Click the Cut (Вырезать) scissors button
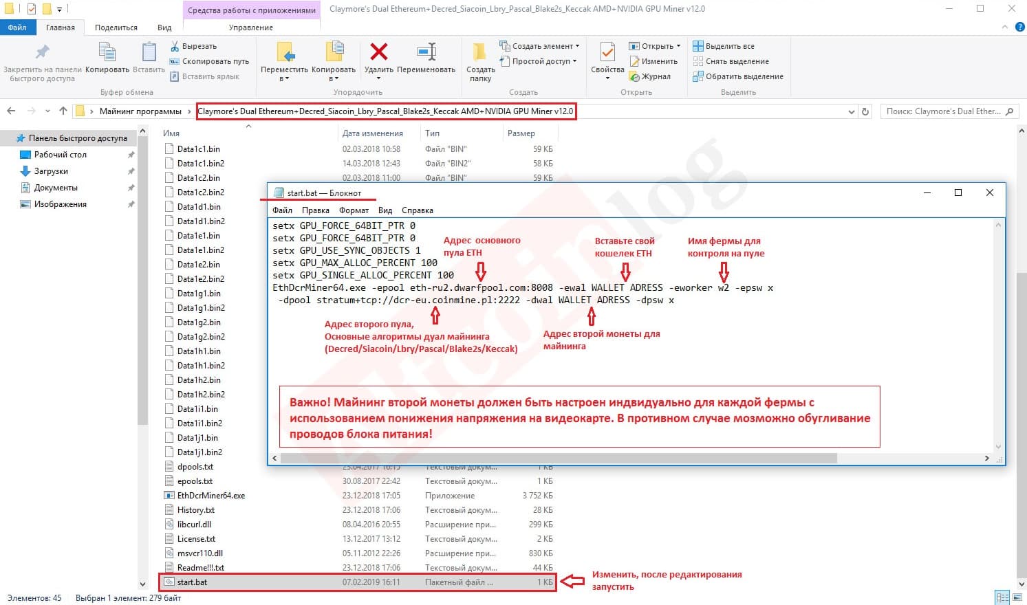This screenshot has height=605, width=1027. [194, 46]
